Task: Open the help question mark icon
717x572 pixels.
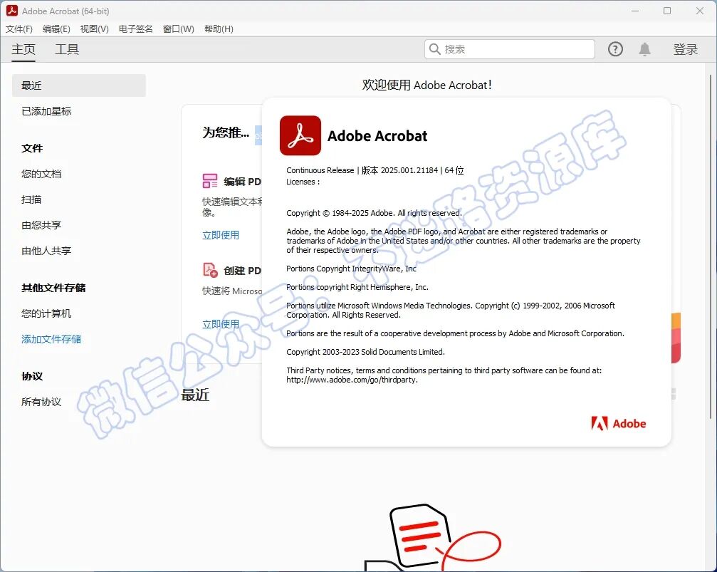Action: (x=615, y=49)
